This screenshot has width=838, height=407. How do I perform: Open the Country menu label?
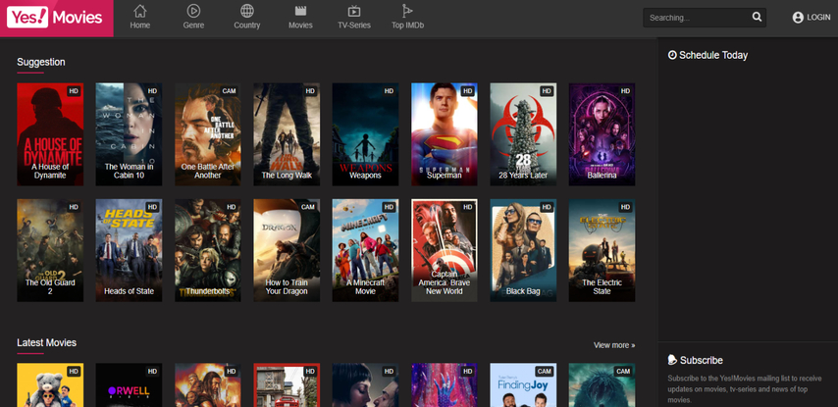pyautogui.click(x=247, y=25)
